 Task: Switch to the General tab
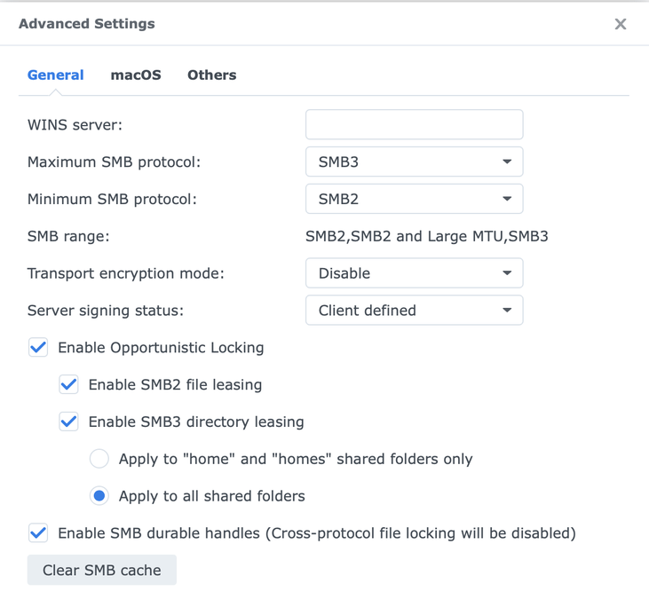coord(55,75)
